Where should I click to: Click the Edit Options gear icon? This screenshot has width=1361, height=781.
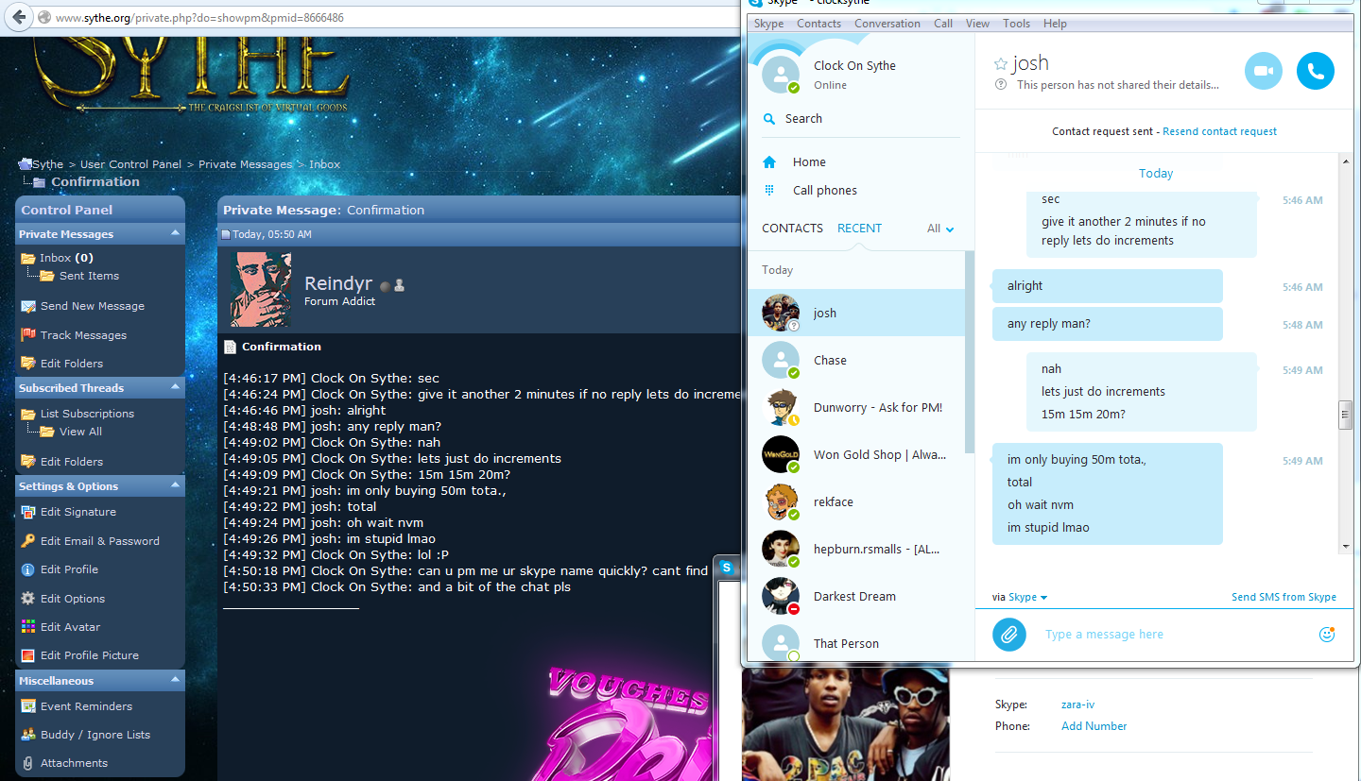[28, 599]
